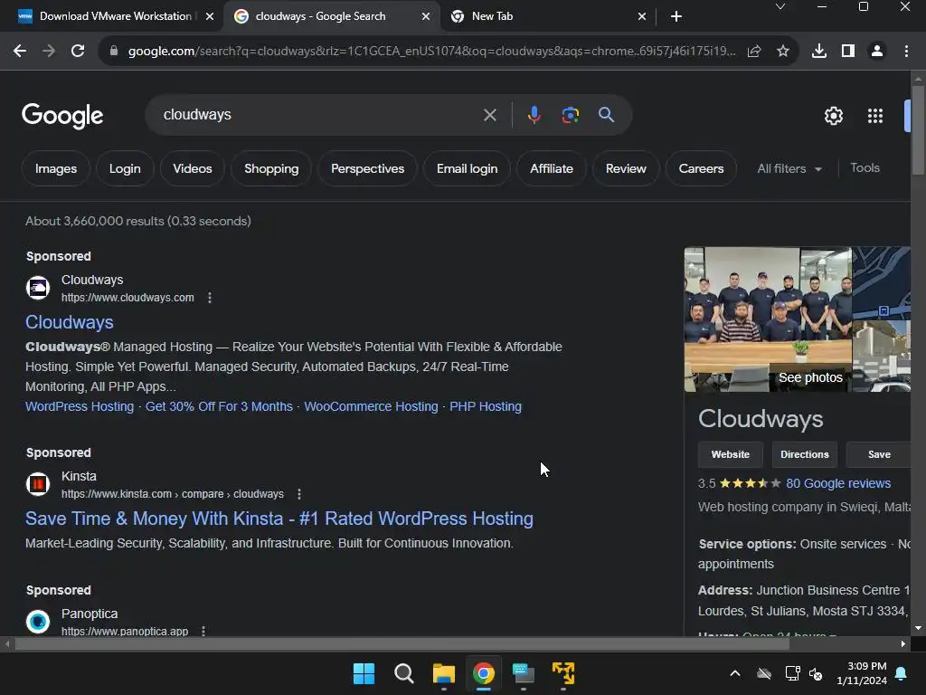Filter results by Images
Viewport: 926px width, 695px height.
(x=56, y=168)
